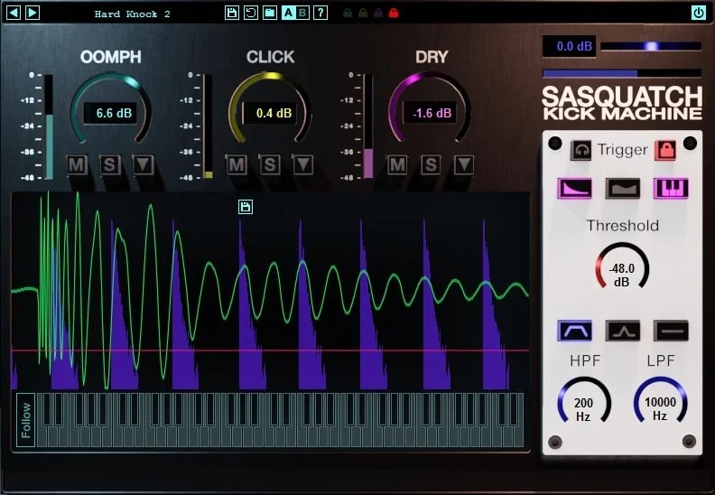The height and width of the screenshot is (495, 715).
Task: Open the help question mark icon
Action: (320, 13)
